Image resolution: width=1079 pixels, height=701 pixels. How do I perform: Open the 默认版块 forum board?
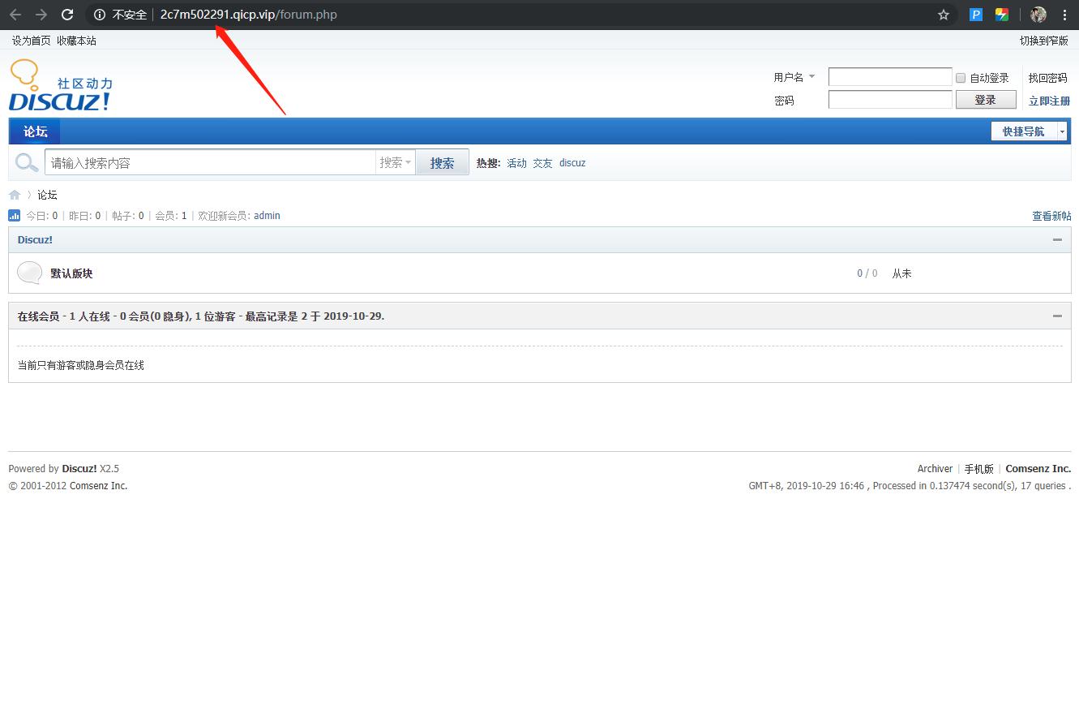click(71, 273)
